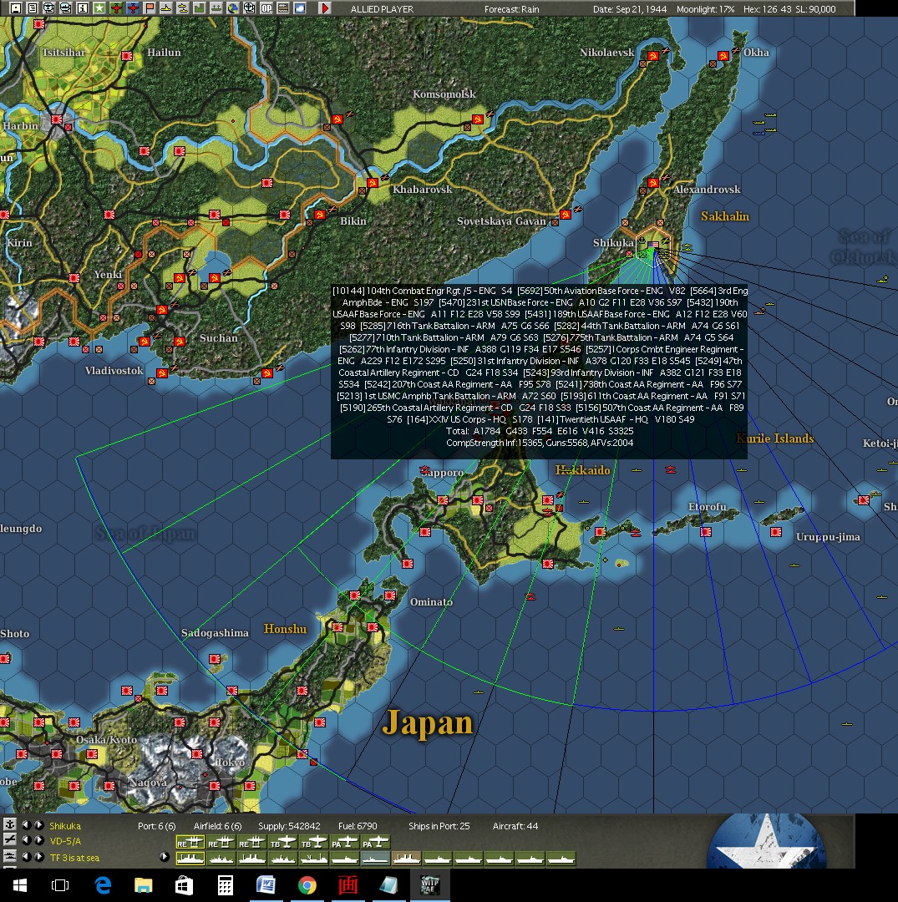Screen dimensions: 898x902
Task: Select the last ship icon in the row
Action: [561, 859]
